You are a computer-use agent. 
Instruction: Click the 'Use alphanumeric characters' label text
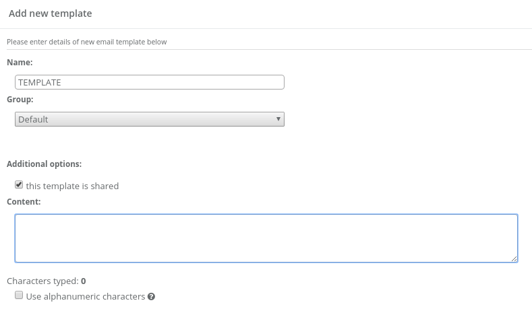[x=85, y=296]
